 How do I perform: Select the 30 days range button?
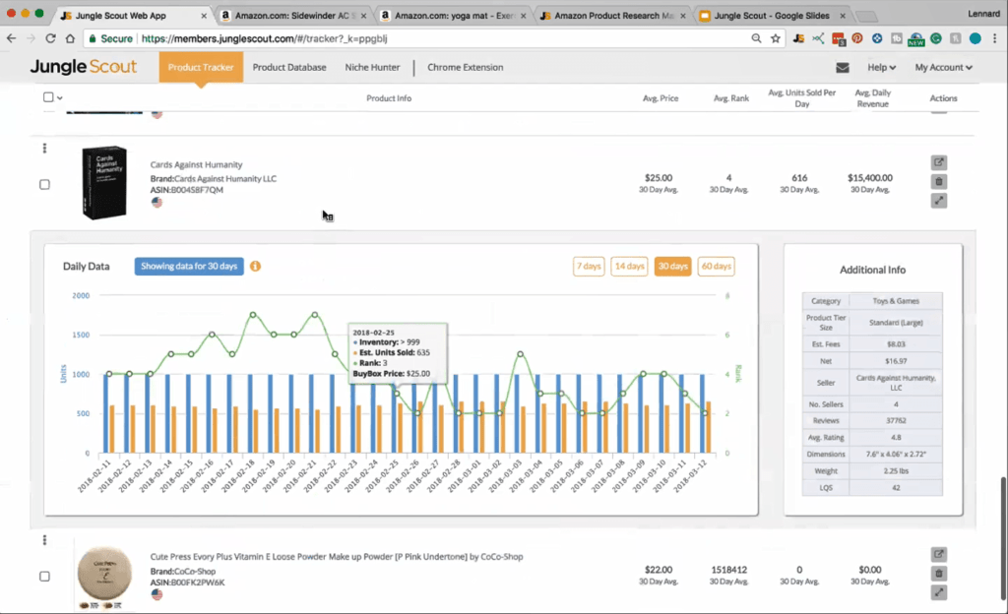672,266
